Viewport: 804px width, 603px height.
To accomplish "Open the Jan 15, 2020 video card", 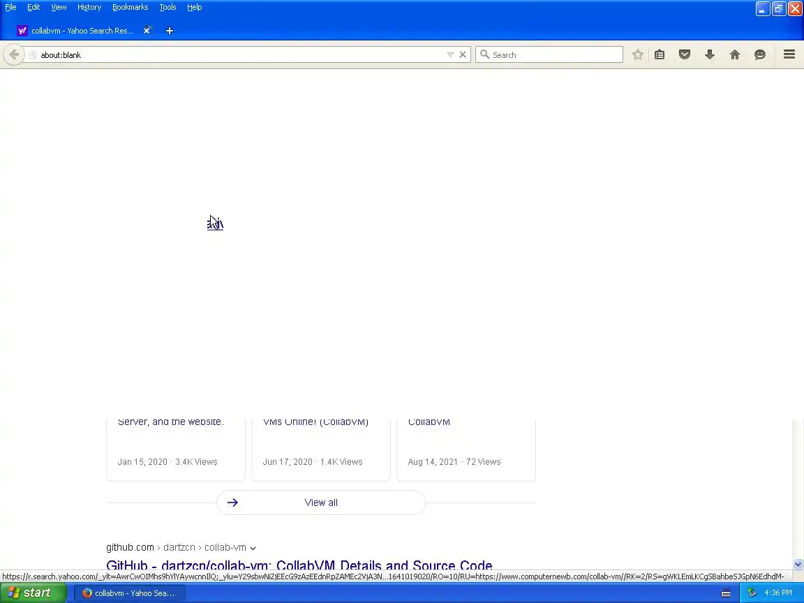I will coord(175,449).
